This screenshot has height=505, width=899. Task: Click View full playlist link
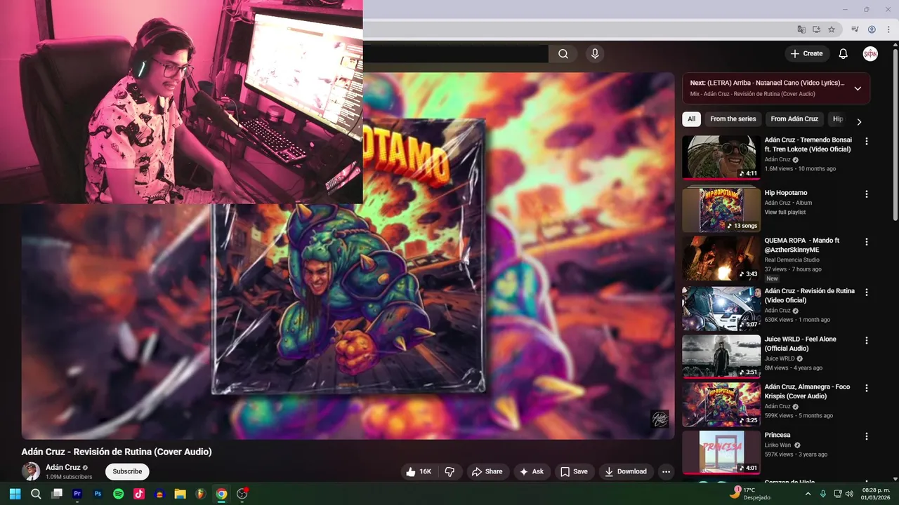click(785, 212)
